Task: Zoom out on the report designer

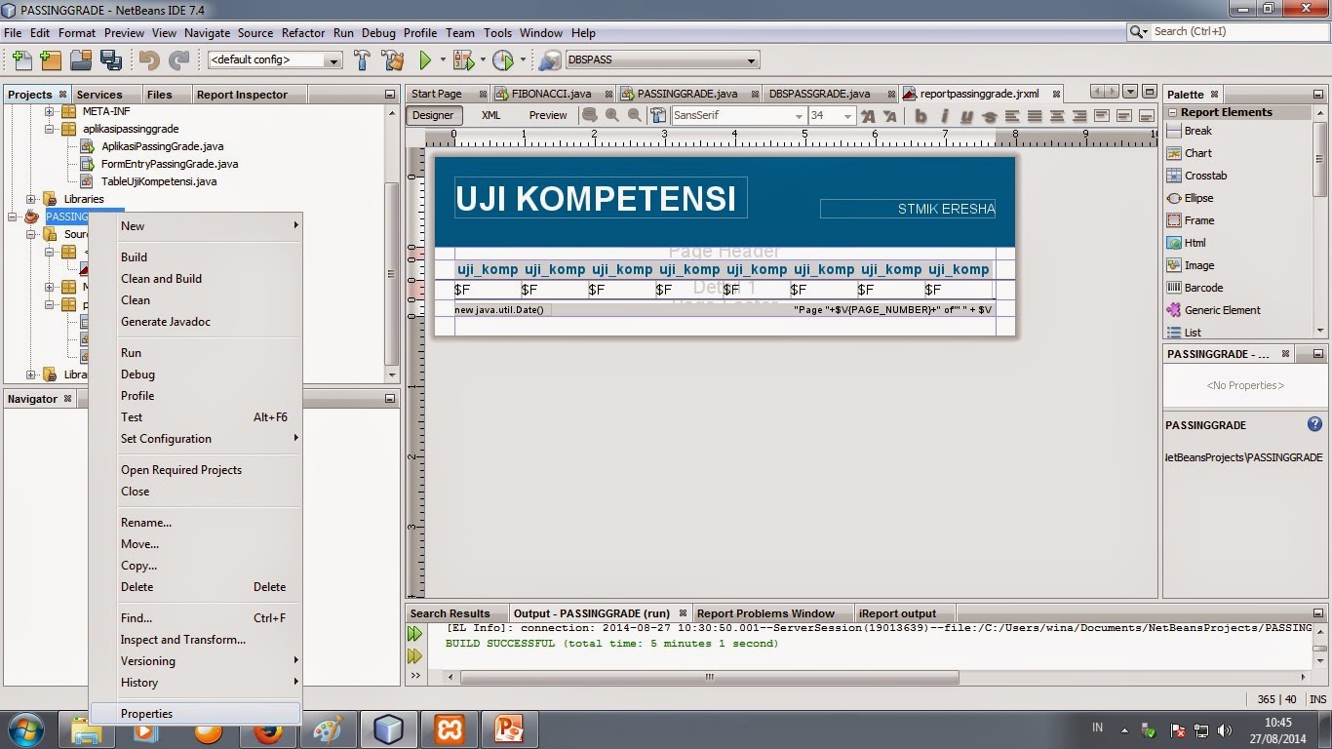Action: pyautogui.click(x=634, y=115)
